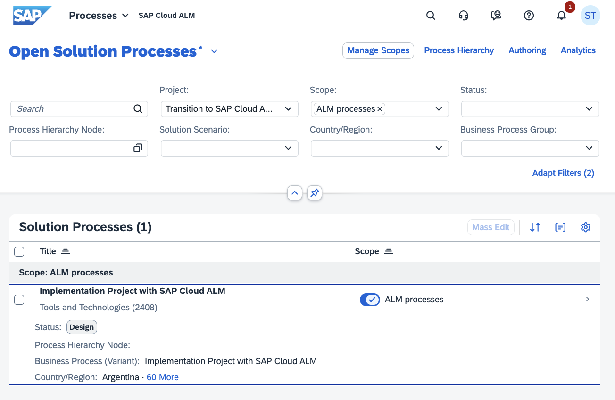Image resolution: width=615 pixels, height=400 pixels.
Task: Open the Project dropdown
Action: pyautogui.click(x=288, y=109)
